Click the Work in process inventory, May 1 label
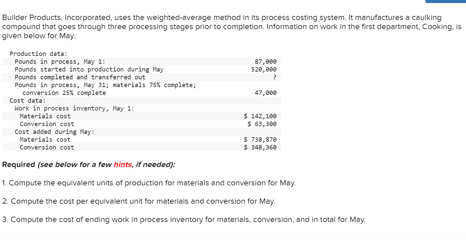 point(75,108)
